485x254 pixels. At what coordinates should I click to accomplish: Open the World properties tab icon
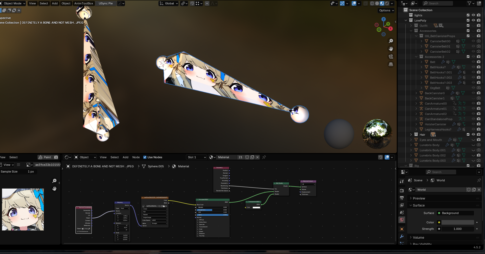[402, 220]
